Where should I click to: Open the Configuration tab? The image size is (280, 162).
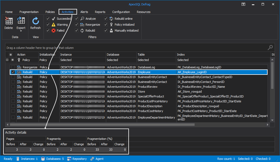click(x=121, y=12)
